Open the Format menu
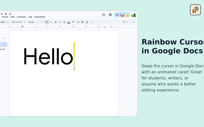 5,17
